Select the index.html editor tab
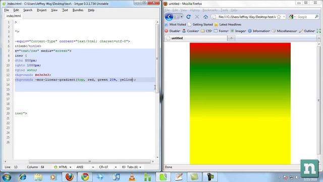 [14, 16]
